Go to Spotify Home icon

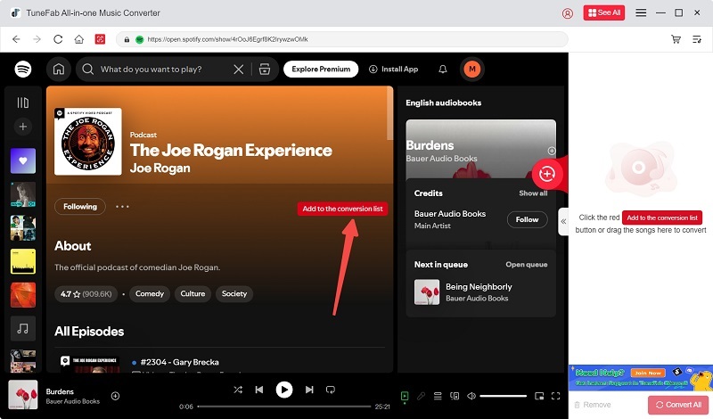tap(59, 70)
